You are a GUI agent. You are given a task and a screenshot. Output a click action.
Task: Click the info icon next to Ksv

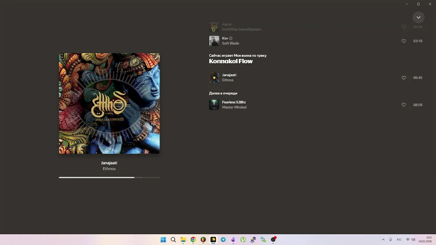point(231,38)
